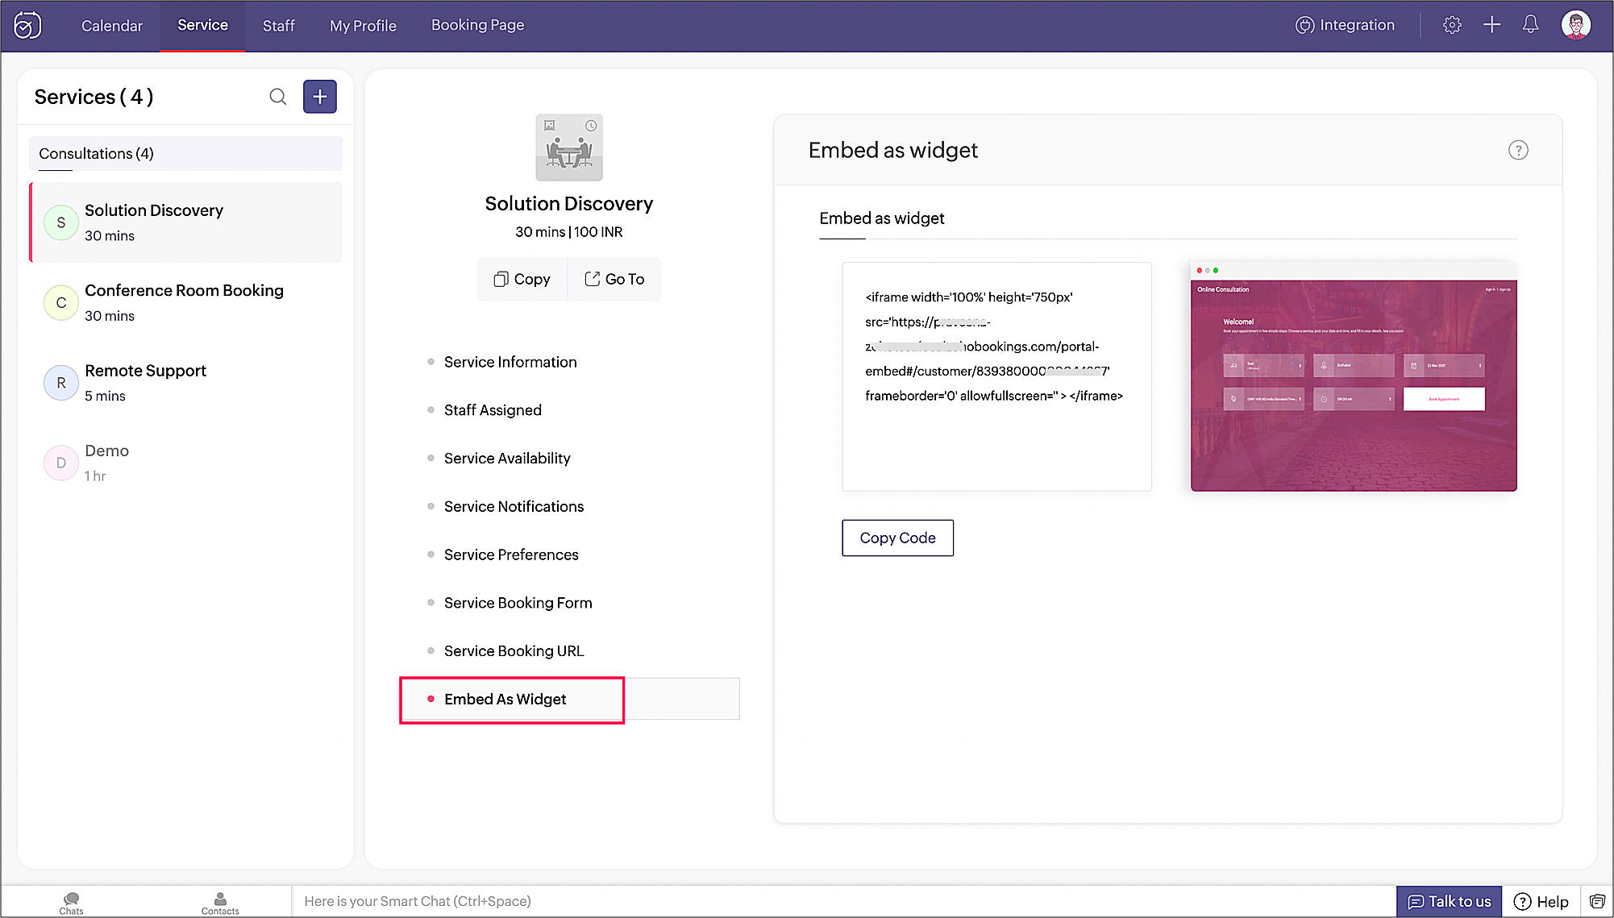The height and width of the screenshot is (918, 1614).
Task: Open Help in bottom bar
Action: pos(1541,902)
